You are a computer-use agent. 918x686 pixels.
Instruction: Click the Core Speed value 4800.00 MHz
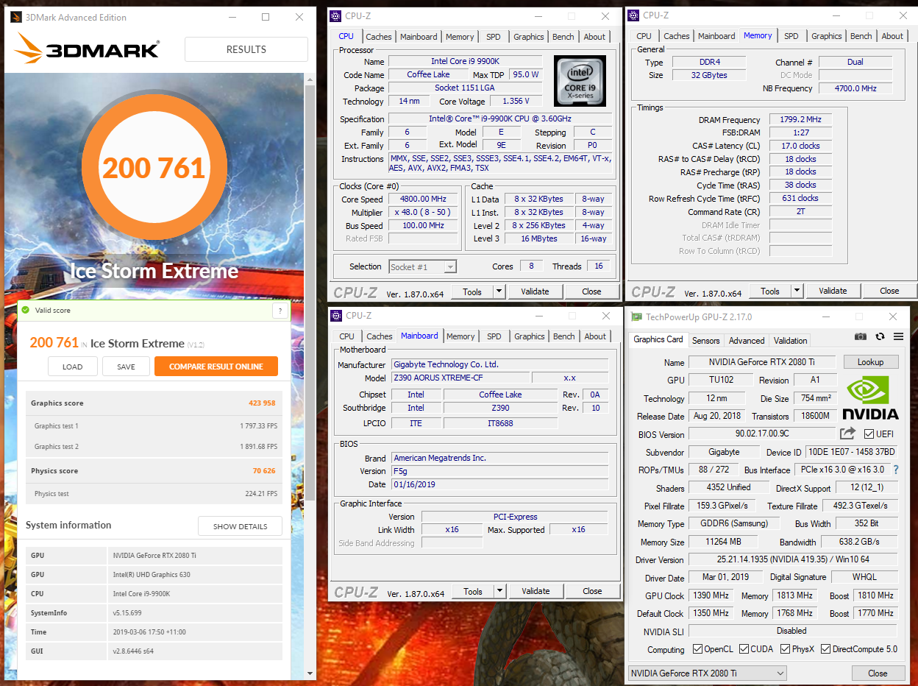423,199
